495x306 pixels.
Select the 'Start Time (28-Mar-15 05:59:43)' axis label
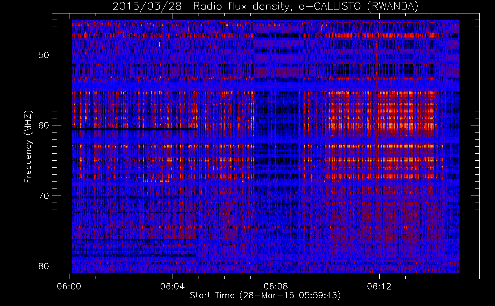pyautogui.click(x=265, y=296)
